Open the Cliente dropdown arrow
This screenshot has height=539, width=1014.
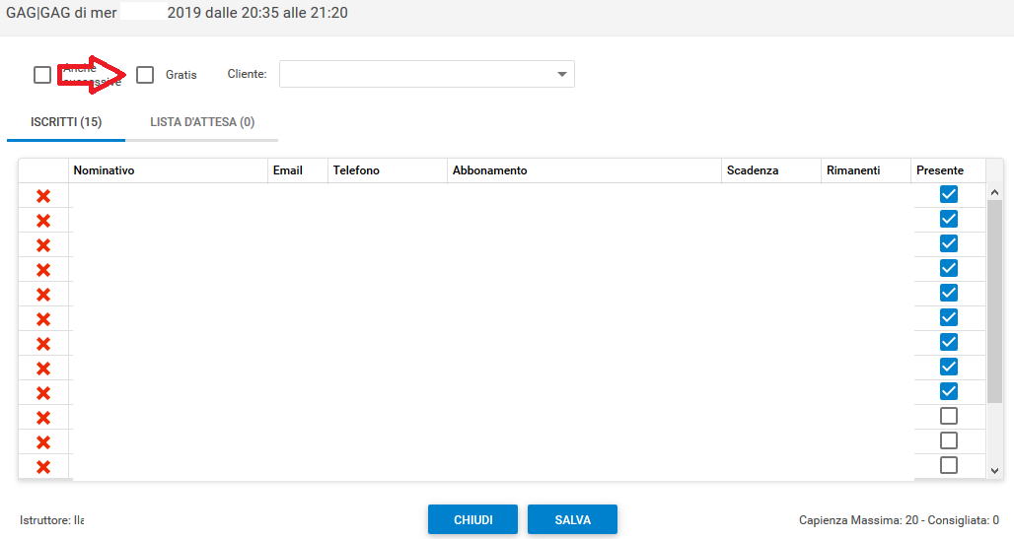pyautogui.click(x=562, y=75)
